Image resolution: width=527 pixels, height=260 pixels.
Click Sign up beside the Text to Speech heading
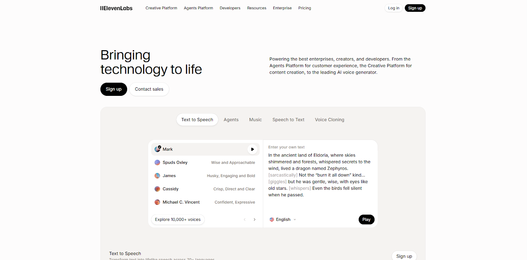[x=404, y=256]
